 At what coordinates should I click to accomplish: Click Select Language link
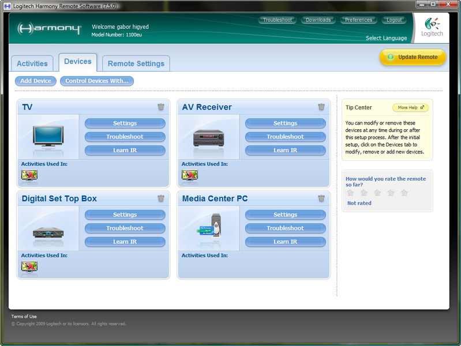(x=386, y=39)
